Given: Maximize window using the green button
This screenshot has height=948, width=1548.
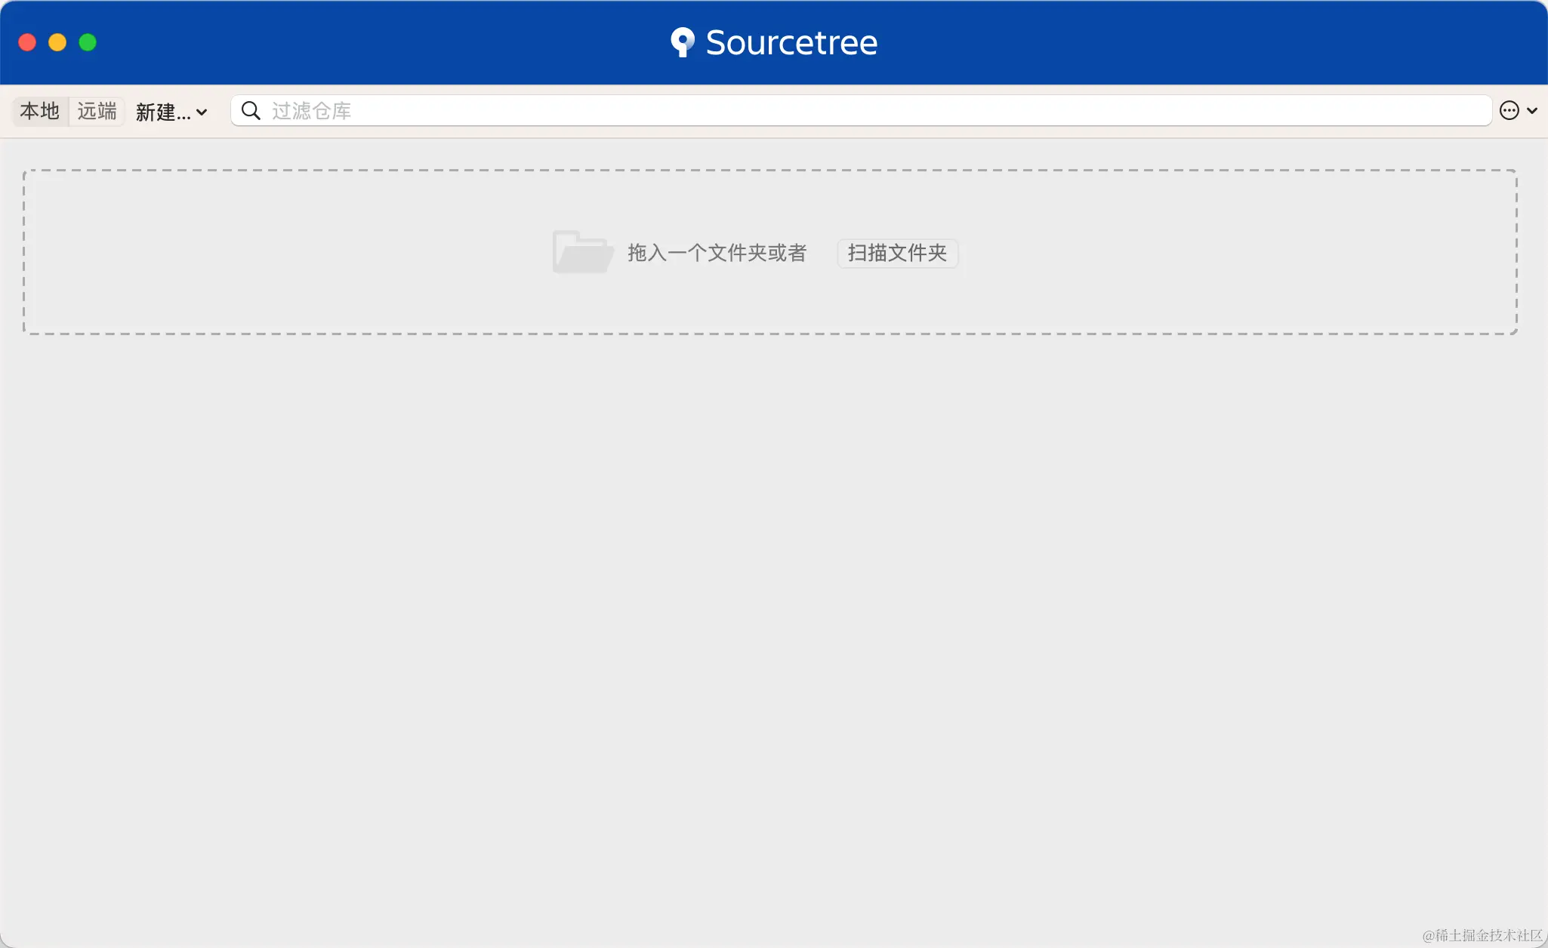Looking at the screenshot, I should click(88, 42).
